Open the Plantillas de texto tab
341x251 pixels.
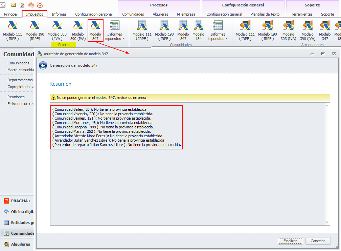265,14
